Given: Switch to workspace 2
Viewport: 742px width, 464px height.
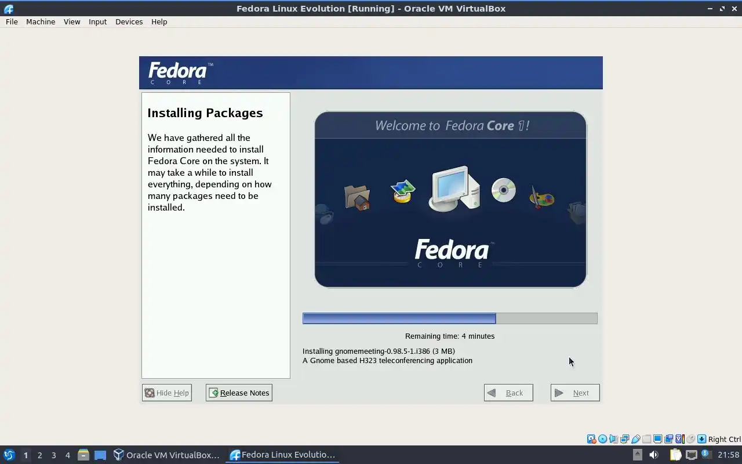Looking at the screenshot, I should pyautogui.click(x=39, y=455).
